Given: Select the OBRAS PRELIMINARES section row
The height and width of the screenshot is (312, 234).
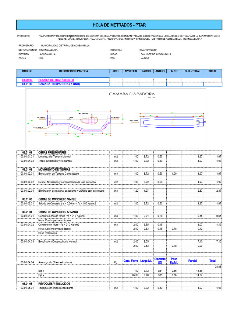Looking at the screenshot, I should coord(119,153).
